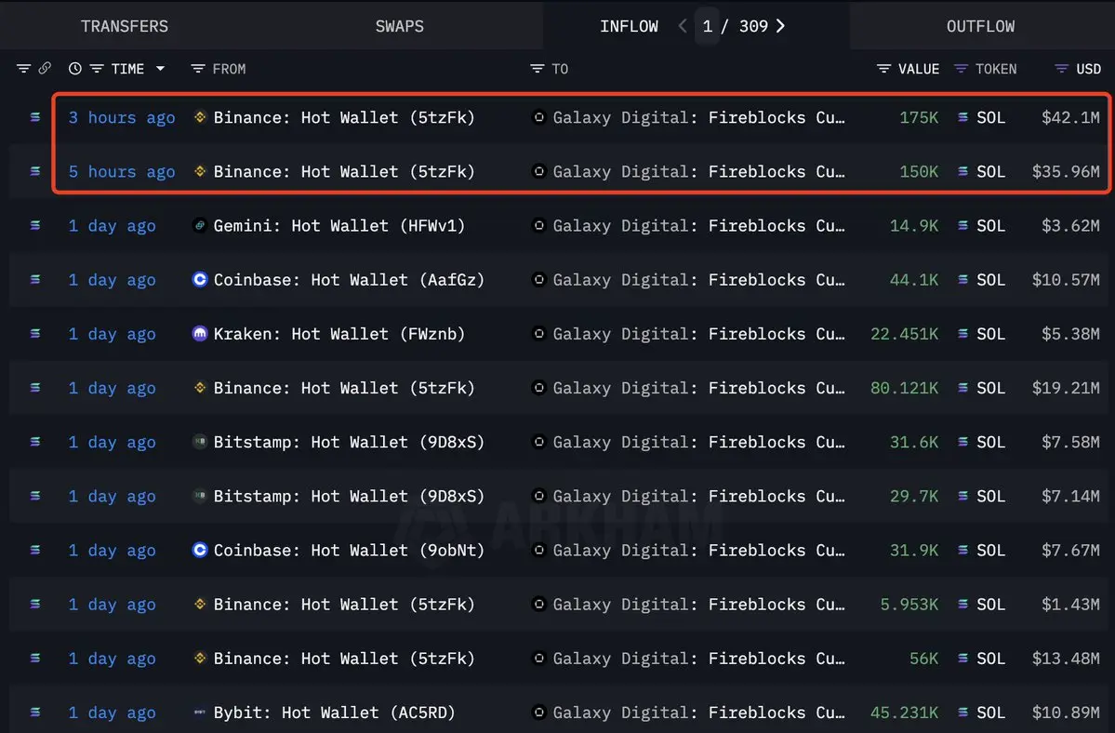Open the USD column filter
The height and width of the screenshot is (733, 1115).
click(x=1062, y=68)
